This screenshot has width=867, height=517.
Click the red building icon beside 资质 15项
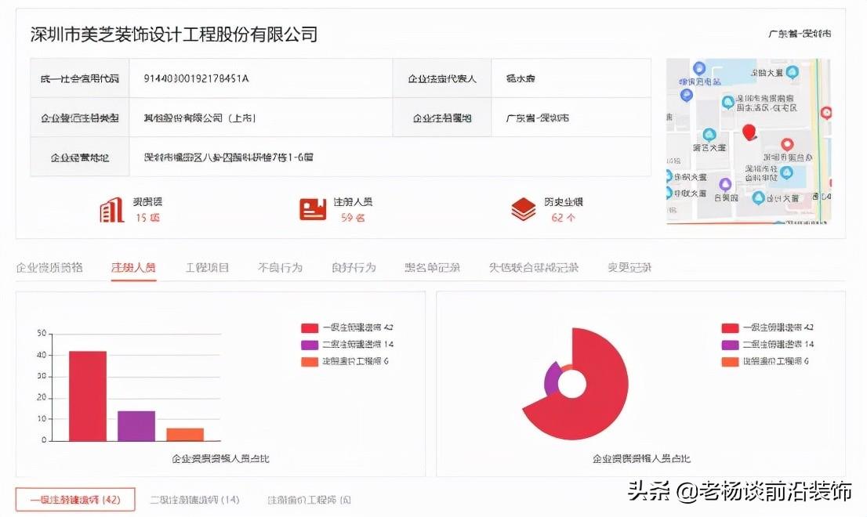click(111, 210)
